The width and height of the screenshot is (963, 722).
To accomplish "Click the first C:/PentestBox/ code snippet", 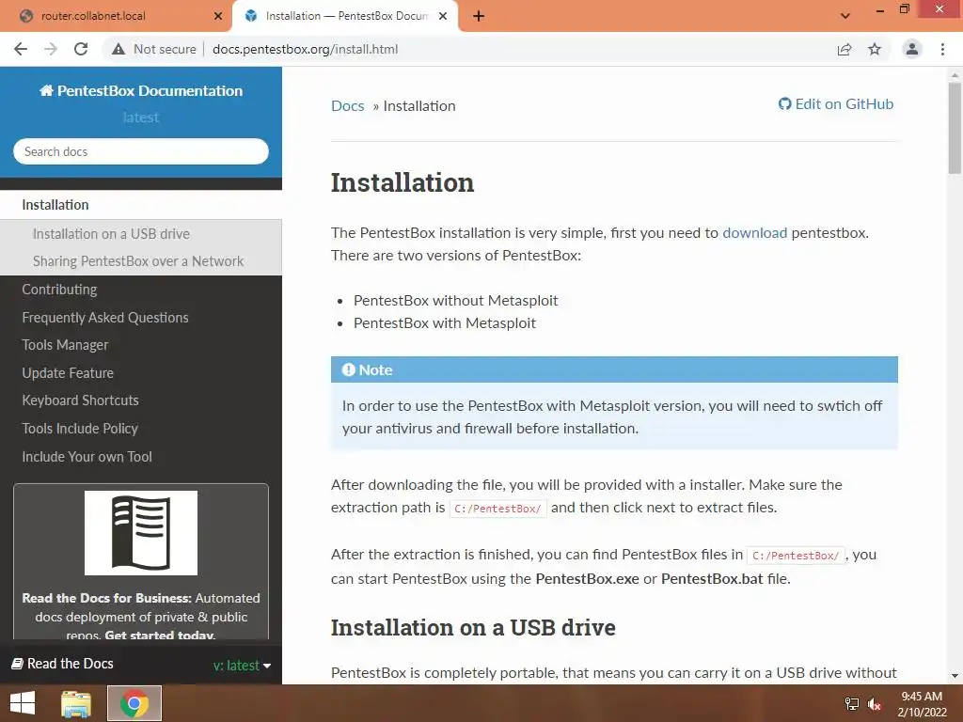I will pos(498,509).
